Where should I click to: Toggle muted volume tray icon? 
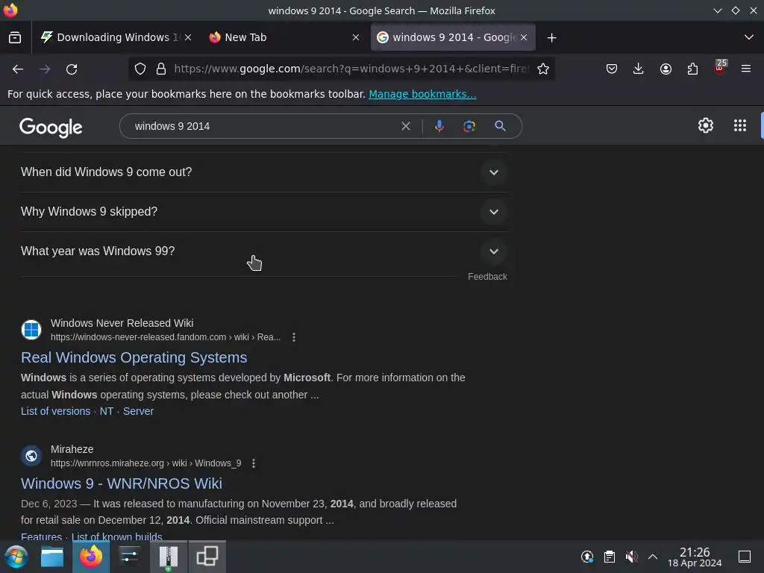point(631,557)
